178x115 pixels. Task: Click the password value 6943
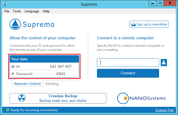[61, 74]
